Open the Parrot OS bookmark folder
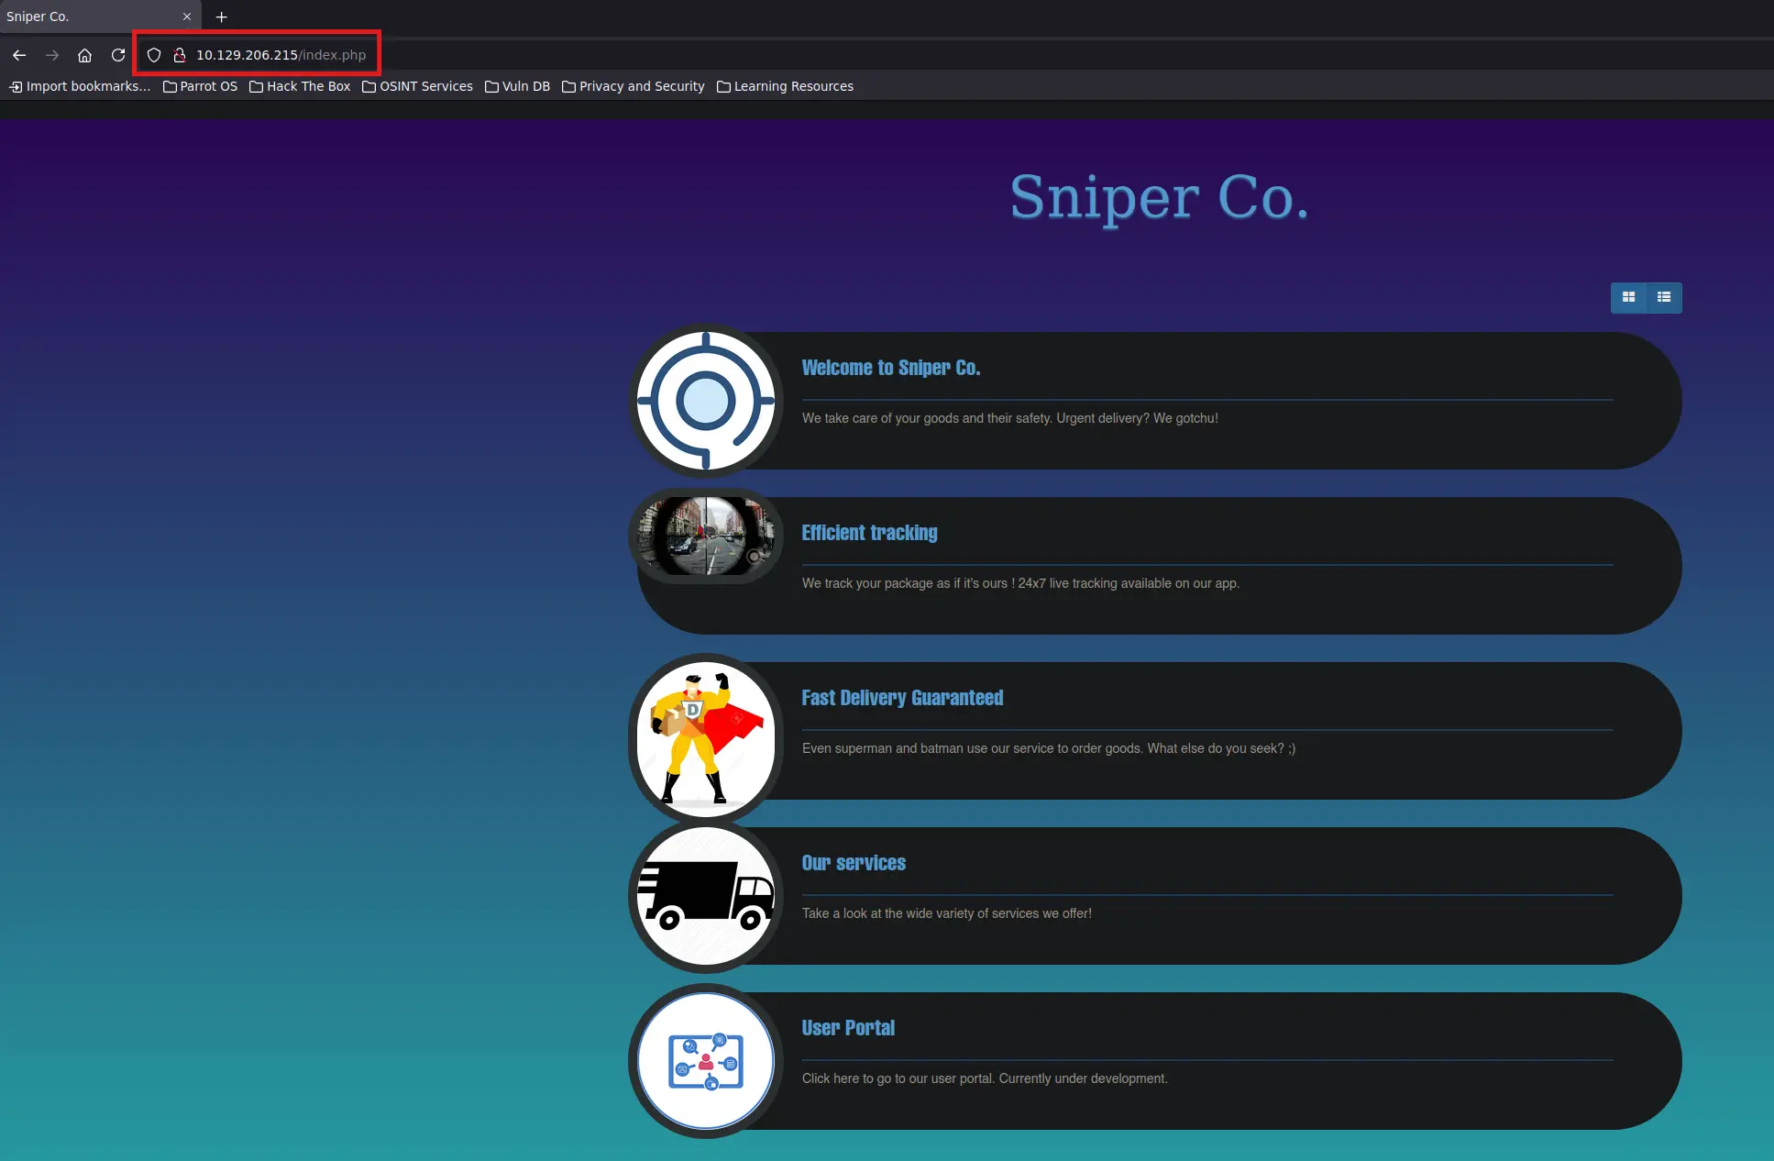This screenshot has width=1774, height=1161. tap(200, 86)
